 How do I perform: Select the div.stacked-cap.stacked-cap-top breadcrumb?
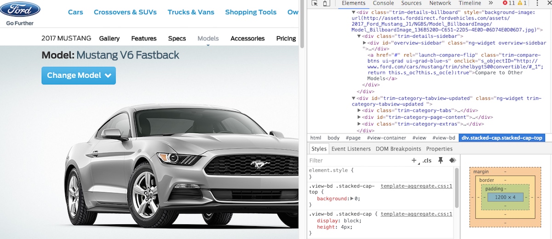pos(502,138)
